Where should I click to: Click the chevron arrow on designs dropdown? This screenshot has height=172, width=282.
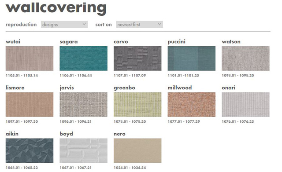(x=84, y=24)
